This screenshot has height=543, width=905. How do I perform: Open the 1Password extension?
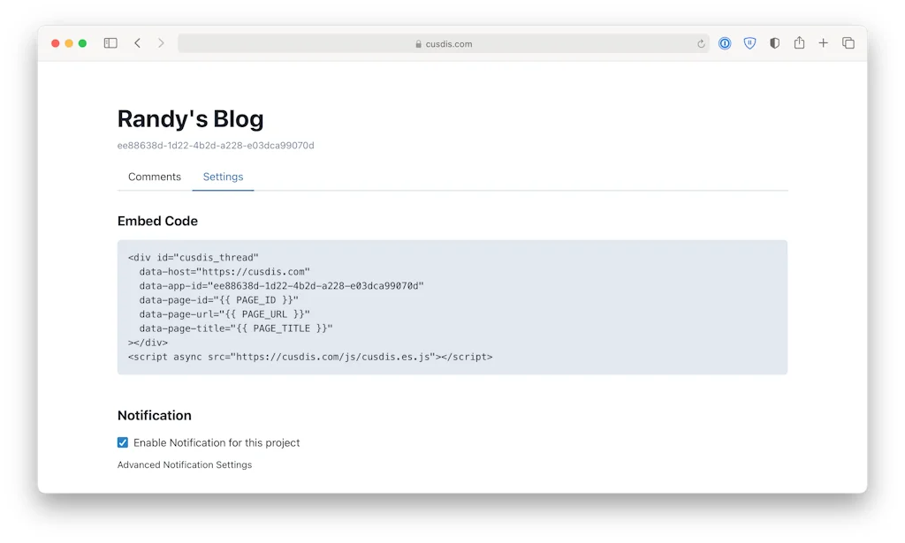[724, 42]
